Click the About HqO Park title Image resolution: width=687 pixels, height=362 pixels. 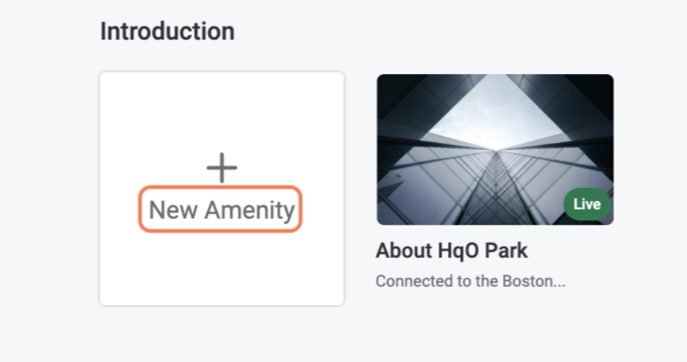[x=451, y=251]
